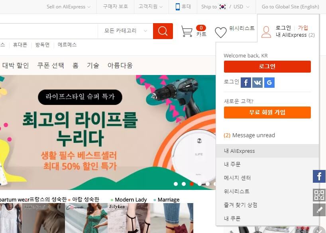Viewport: 326px width, 233px height.
Task: Open the 아랍 성숙한 category label
Action: click(x=86, y=199)
